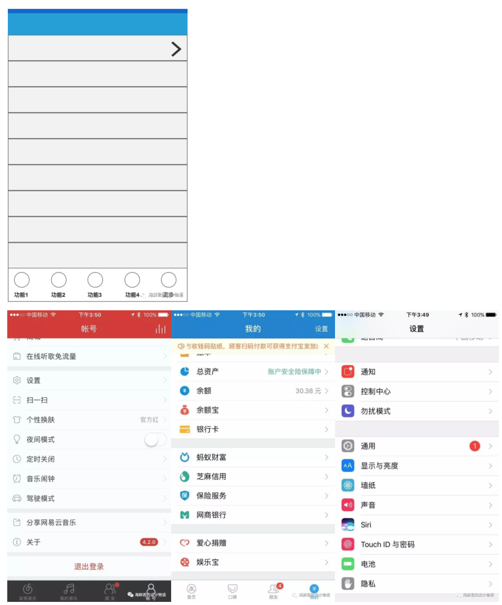Screen dimensions: 502x605
Task: Tap the droplet icon beside 芝麻信用
Action: (x=185, y=476)
